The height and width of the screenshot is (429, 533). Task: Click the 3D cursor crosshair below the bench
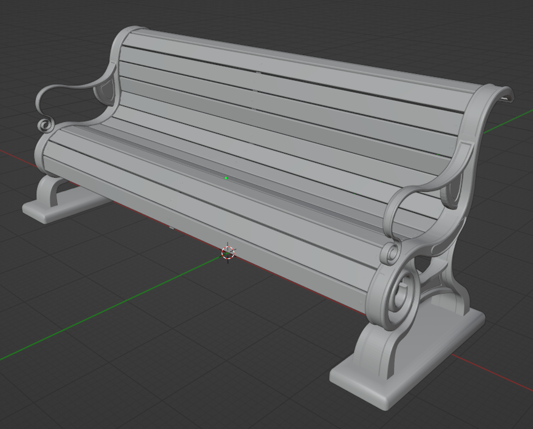(x=228, y=252)
